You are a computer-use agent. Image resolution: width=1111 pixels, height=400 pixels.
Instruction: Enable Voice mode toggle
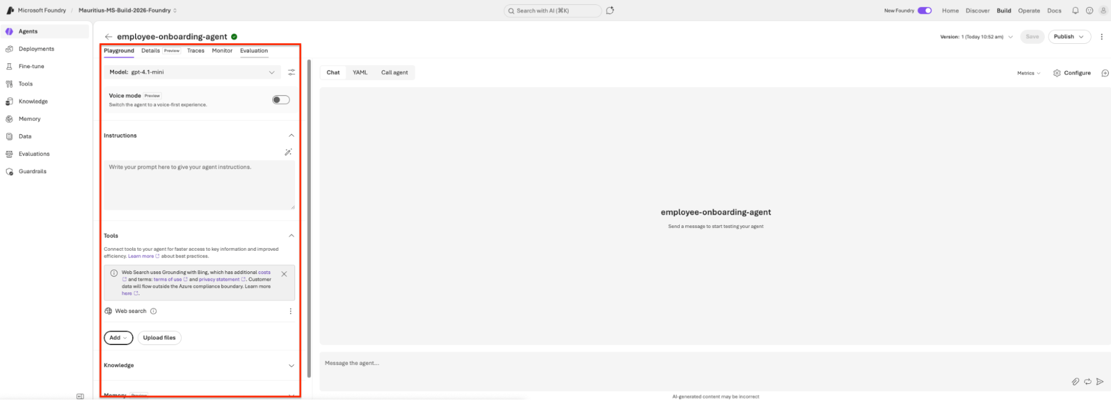pyautogui.click(x=281, y=100)
